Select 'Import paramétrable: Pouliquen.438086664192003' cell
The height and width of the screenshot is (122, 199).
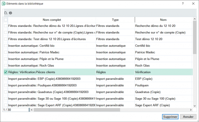click(x=52, y=85)
